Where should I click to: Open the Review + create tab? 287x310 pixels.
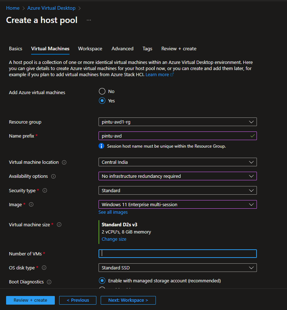click(179, 48)
